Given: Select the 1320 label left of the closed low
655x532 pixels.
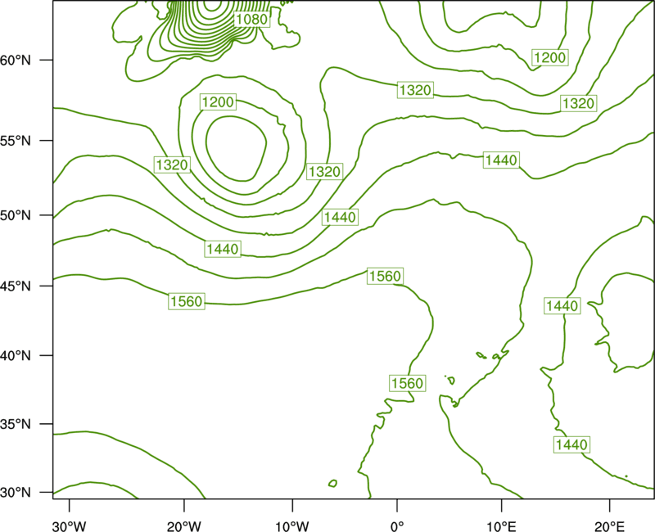Looking at the screenshot, I should pos(172,165).
